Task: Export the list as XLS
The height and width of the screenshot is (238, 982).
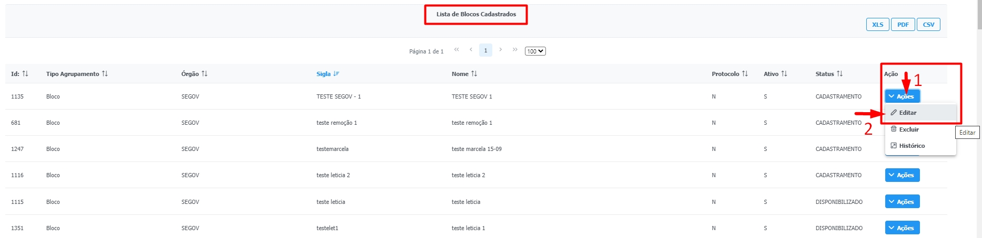Action: (x=877, y=25)
